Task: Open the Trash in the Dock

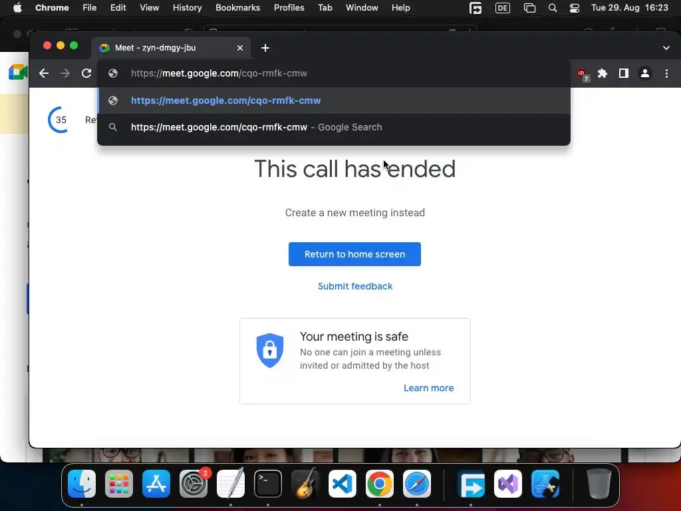Action: (x=599, y=484)
